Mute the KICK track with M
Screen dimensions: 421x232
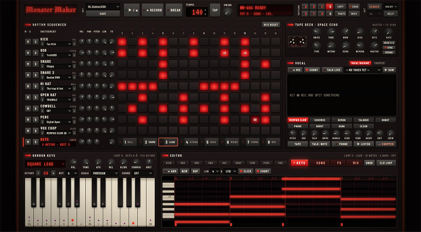pyautogui.click(x=28, y=41)
